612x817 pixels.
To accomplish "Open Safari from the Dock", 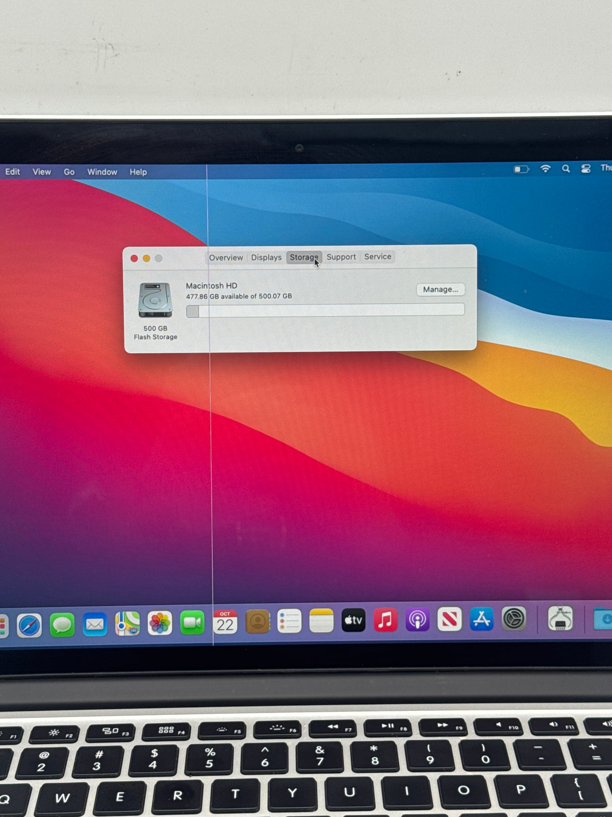I will pyautogui.click(x=29, y=625).
